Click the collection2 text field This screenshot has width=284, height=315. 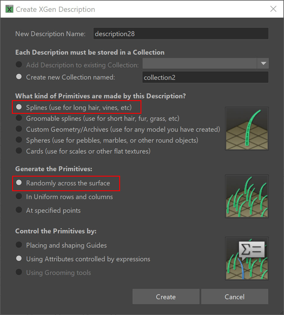pyautogui.click(x=205, y=77)
